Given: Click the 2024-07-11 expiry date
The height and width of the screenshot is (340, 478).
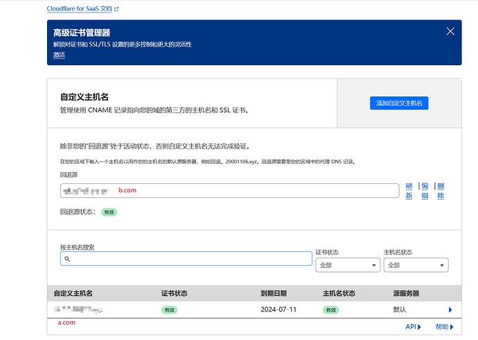Looking at the screenshot, I should [x=278, y=309].
